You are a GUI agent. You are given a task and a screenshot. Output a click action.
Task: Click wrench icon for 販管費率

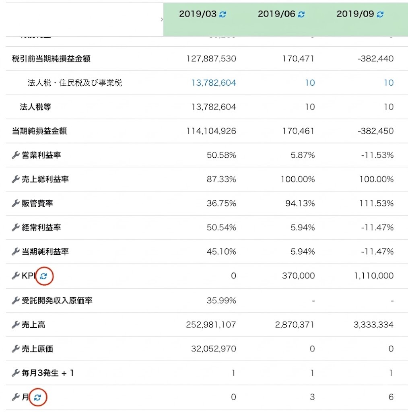(x=16, y=203)
